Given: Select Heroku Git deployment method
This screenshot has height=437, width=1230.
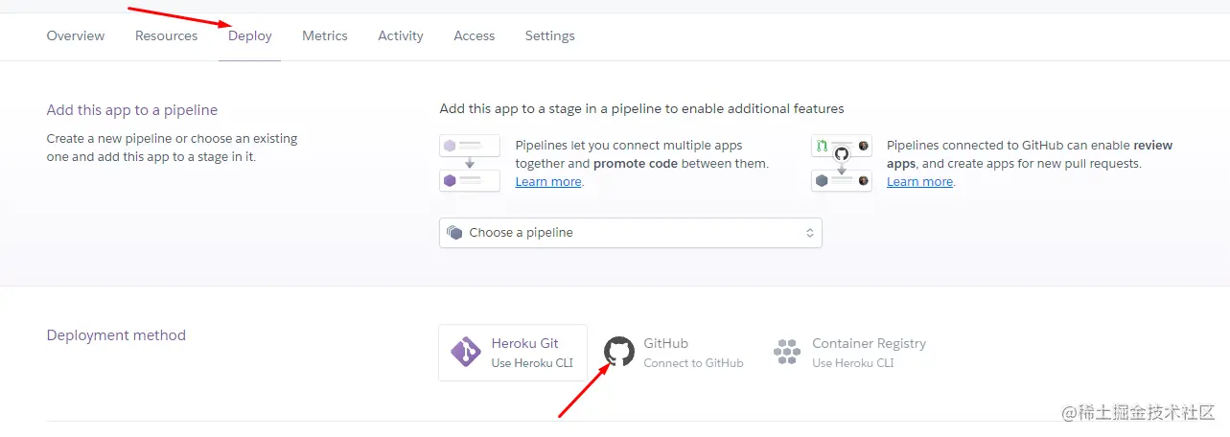Looking at the screenshot, I should click(524, 352).
